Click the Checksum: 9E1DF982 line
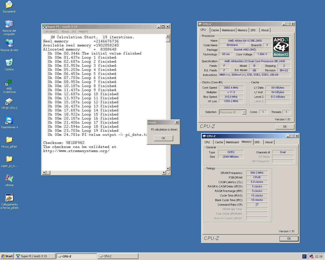The image size is (325, 260). pyautogui.click(x=64, y=143)
